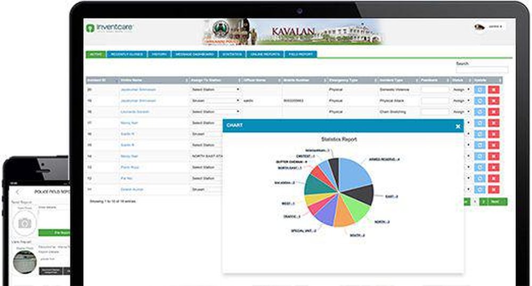Close the Chart popup with X
532x286 pixels.
pyautogui.click(x=458, y=126)
